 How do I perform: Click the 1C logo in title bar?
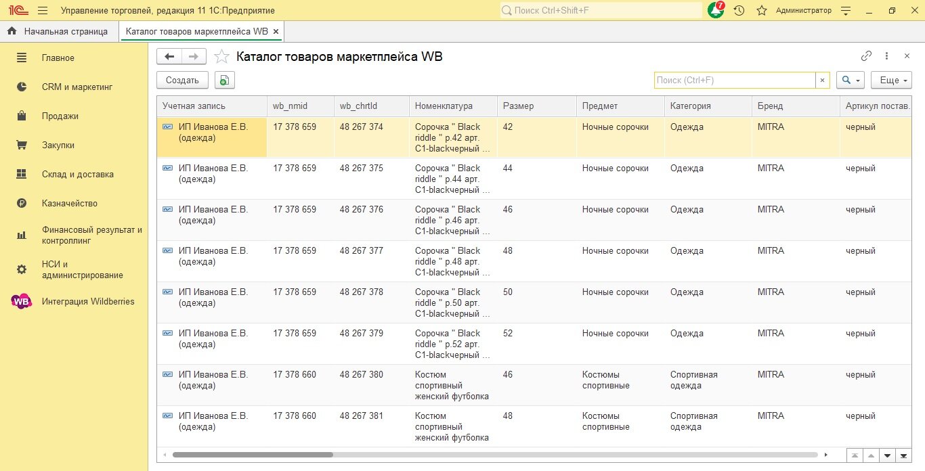18,11
